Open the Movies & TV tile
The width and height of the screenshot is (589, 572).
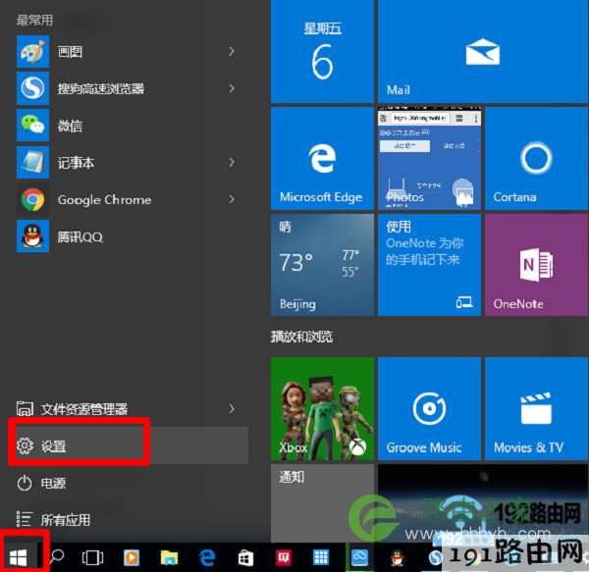tap(536, 408)
